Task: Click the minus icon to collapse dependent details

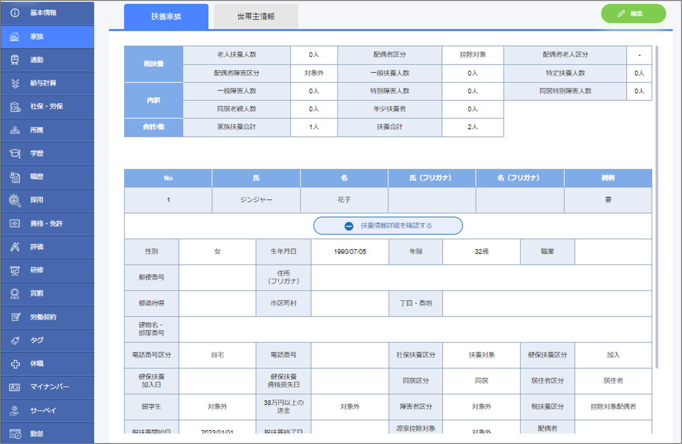Action: click(349, 226)
